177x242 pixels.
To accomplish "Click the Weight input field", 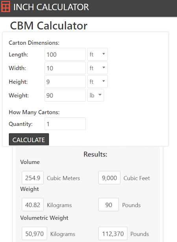I will [x=65, y=95].
